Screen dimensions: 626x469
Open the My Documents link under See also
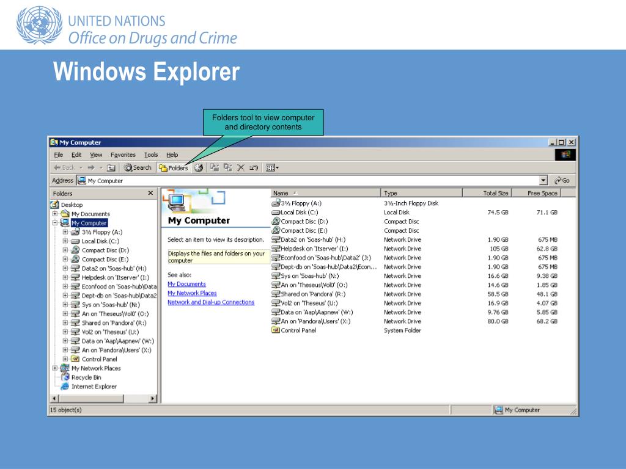187,284
